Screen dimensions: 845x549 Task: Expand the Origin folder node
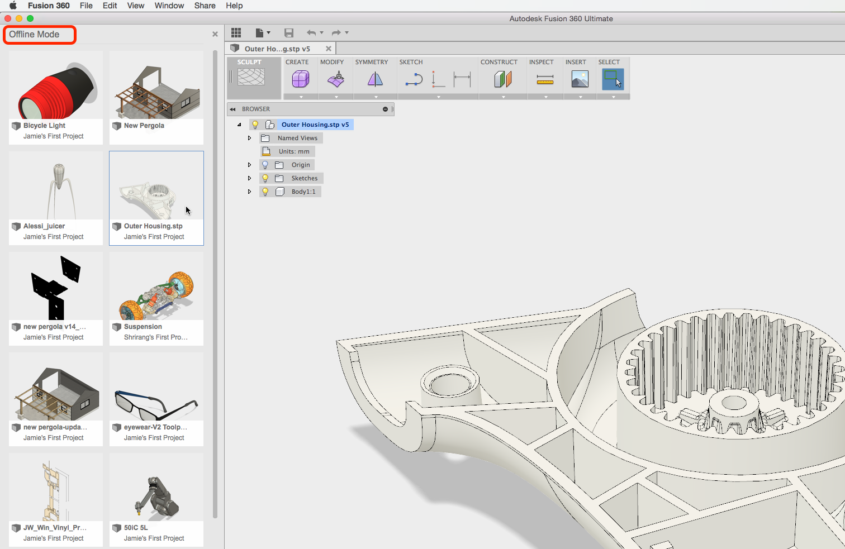[249, 165]
